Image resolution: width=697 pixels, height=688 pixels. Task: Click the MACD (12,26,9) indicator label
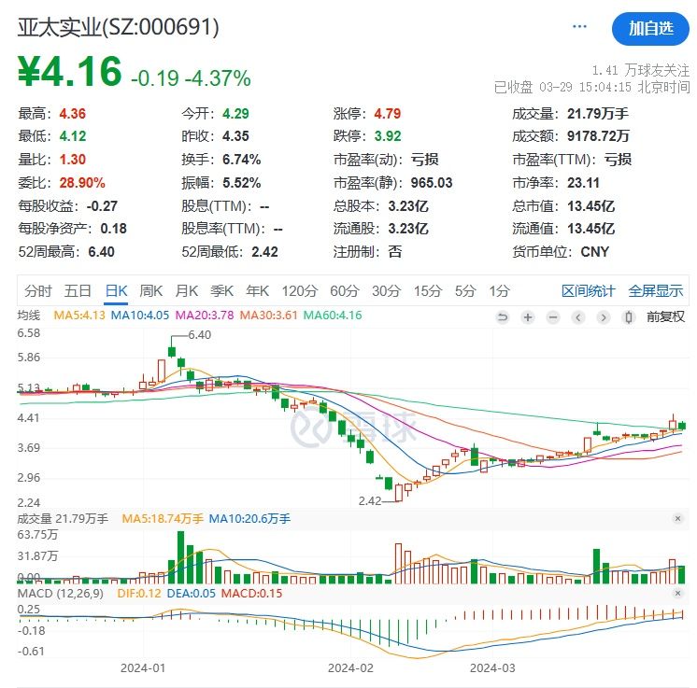(x=60, y=594)
